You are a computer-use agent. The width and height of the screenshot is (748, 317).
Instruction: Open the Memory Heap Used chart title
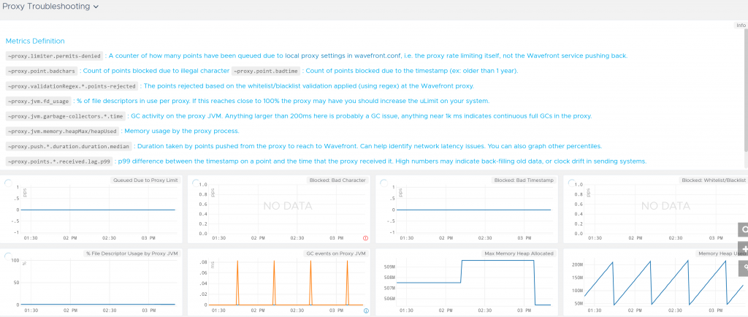click(x=721, y=253)
